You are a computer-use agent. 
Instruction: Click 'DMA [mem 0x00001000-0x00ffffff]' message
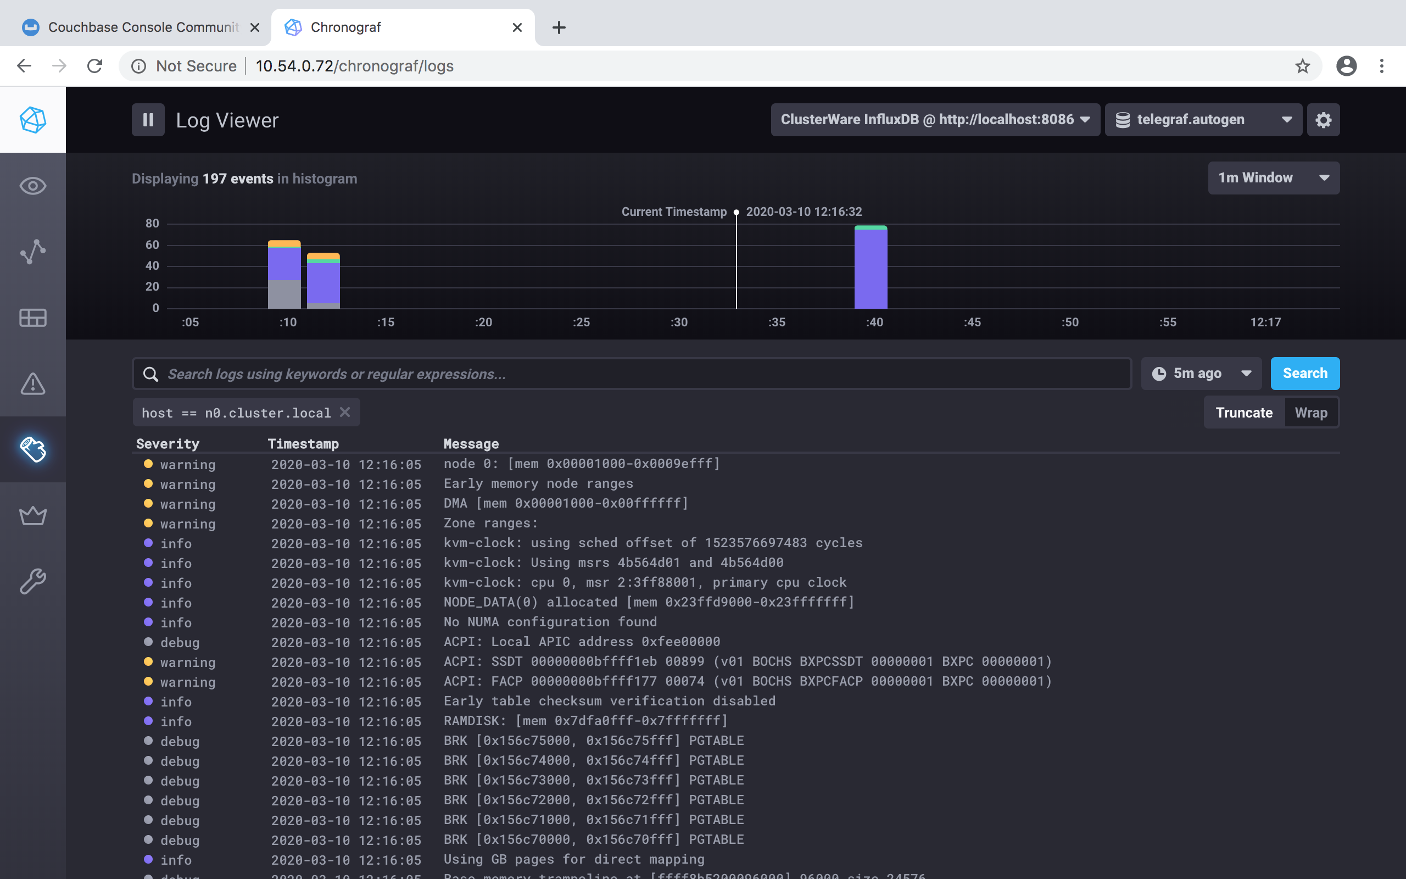(566, 503)
